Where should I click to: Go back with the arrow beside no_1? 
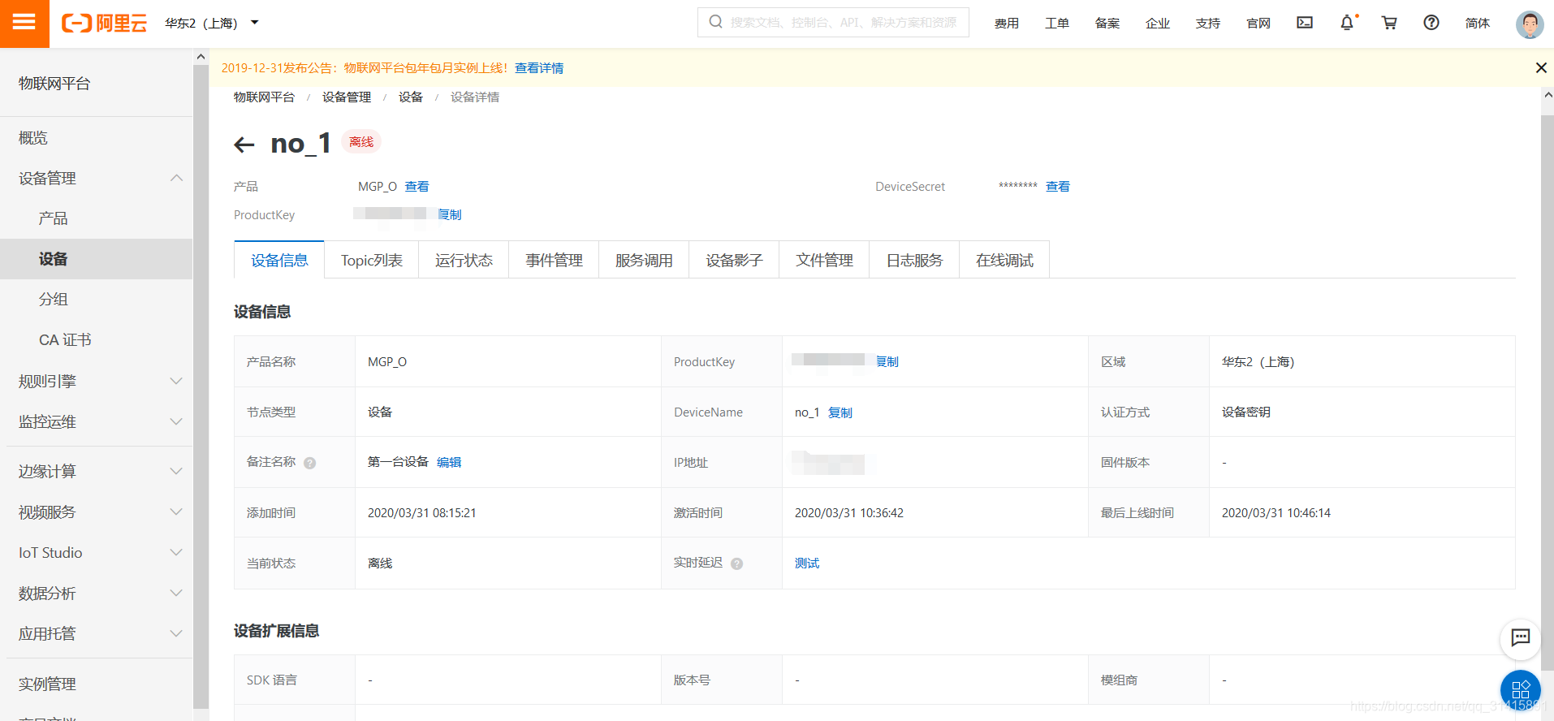coord(244,145)
